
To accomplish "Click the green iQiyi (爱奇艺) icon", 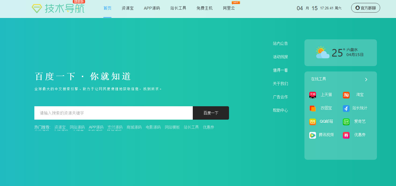I will (x=346, y=122).
